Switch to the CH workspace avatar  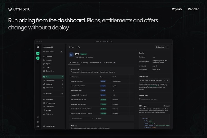(38, 58)
